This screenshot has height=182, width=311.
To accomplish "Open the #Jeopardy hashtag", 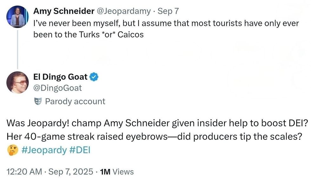I will pyautogui.click(x=44, y=150).
